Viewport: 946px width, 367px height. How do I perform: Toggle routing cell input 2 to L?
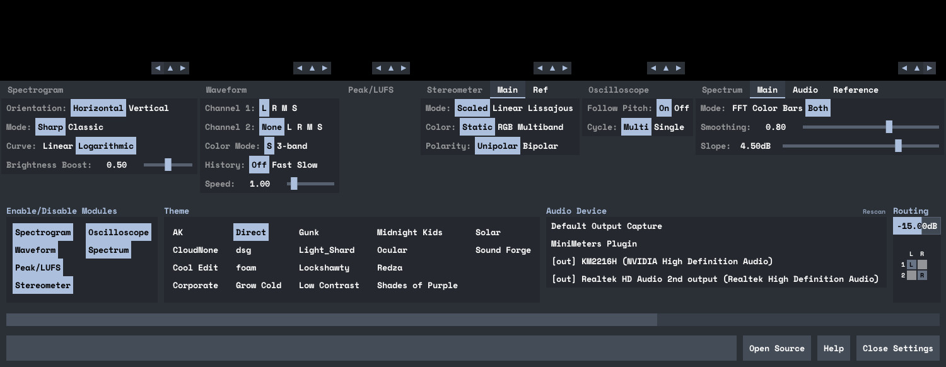[x=911, y=276]
